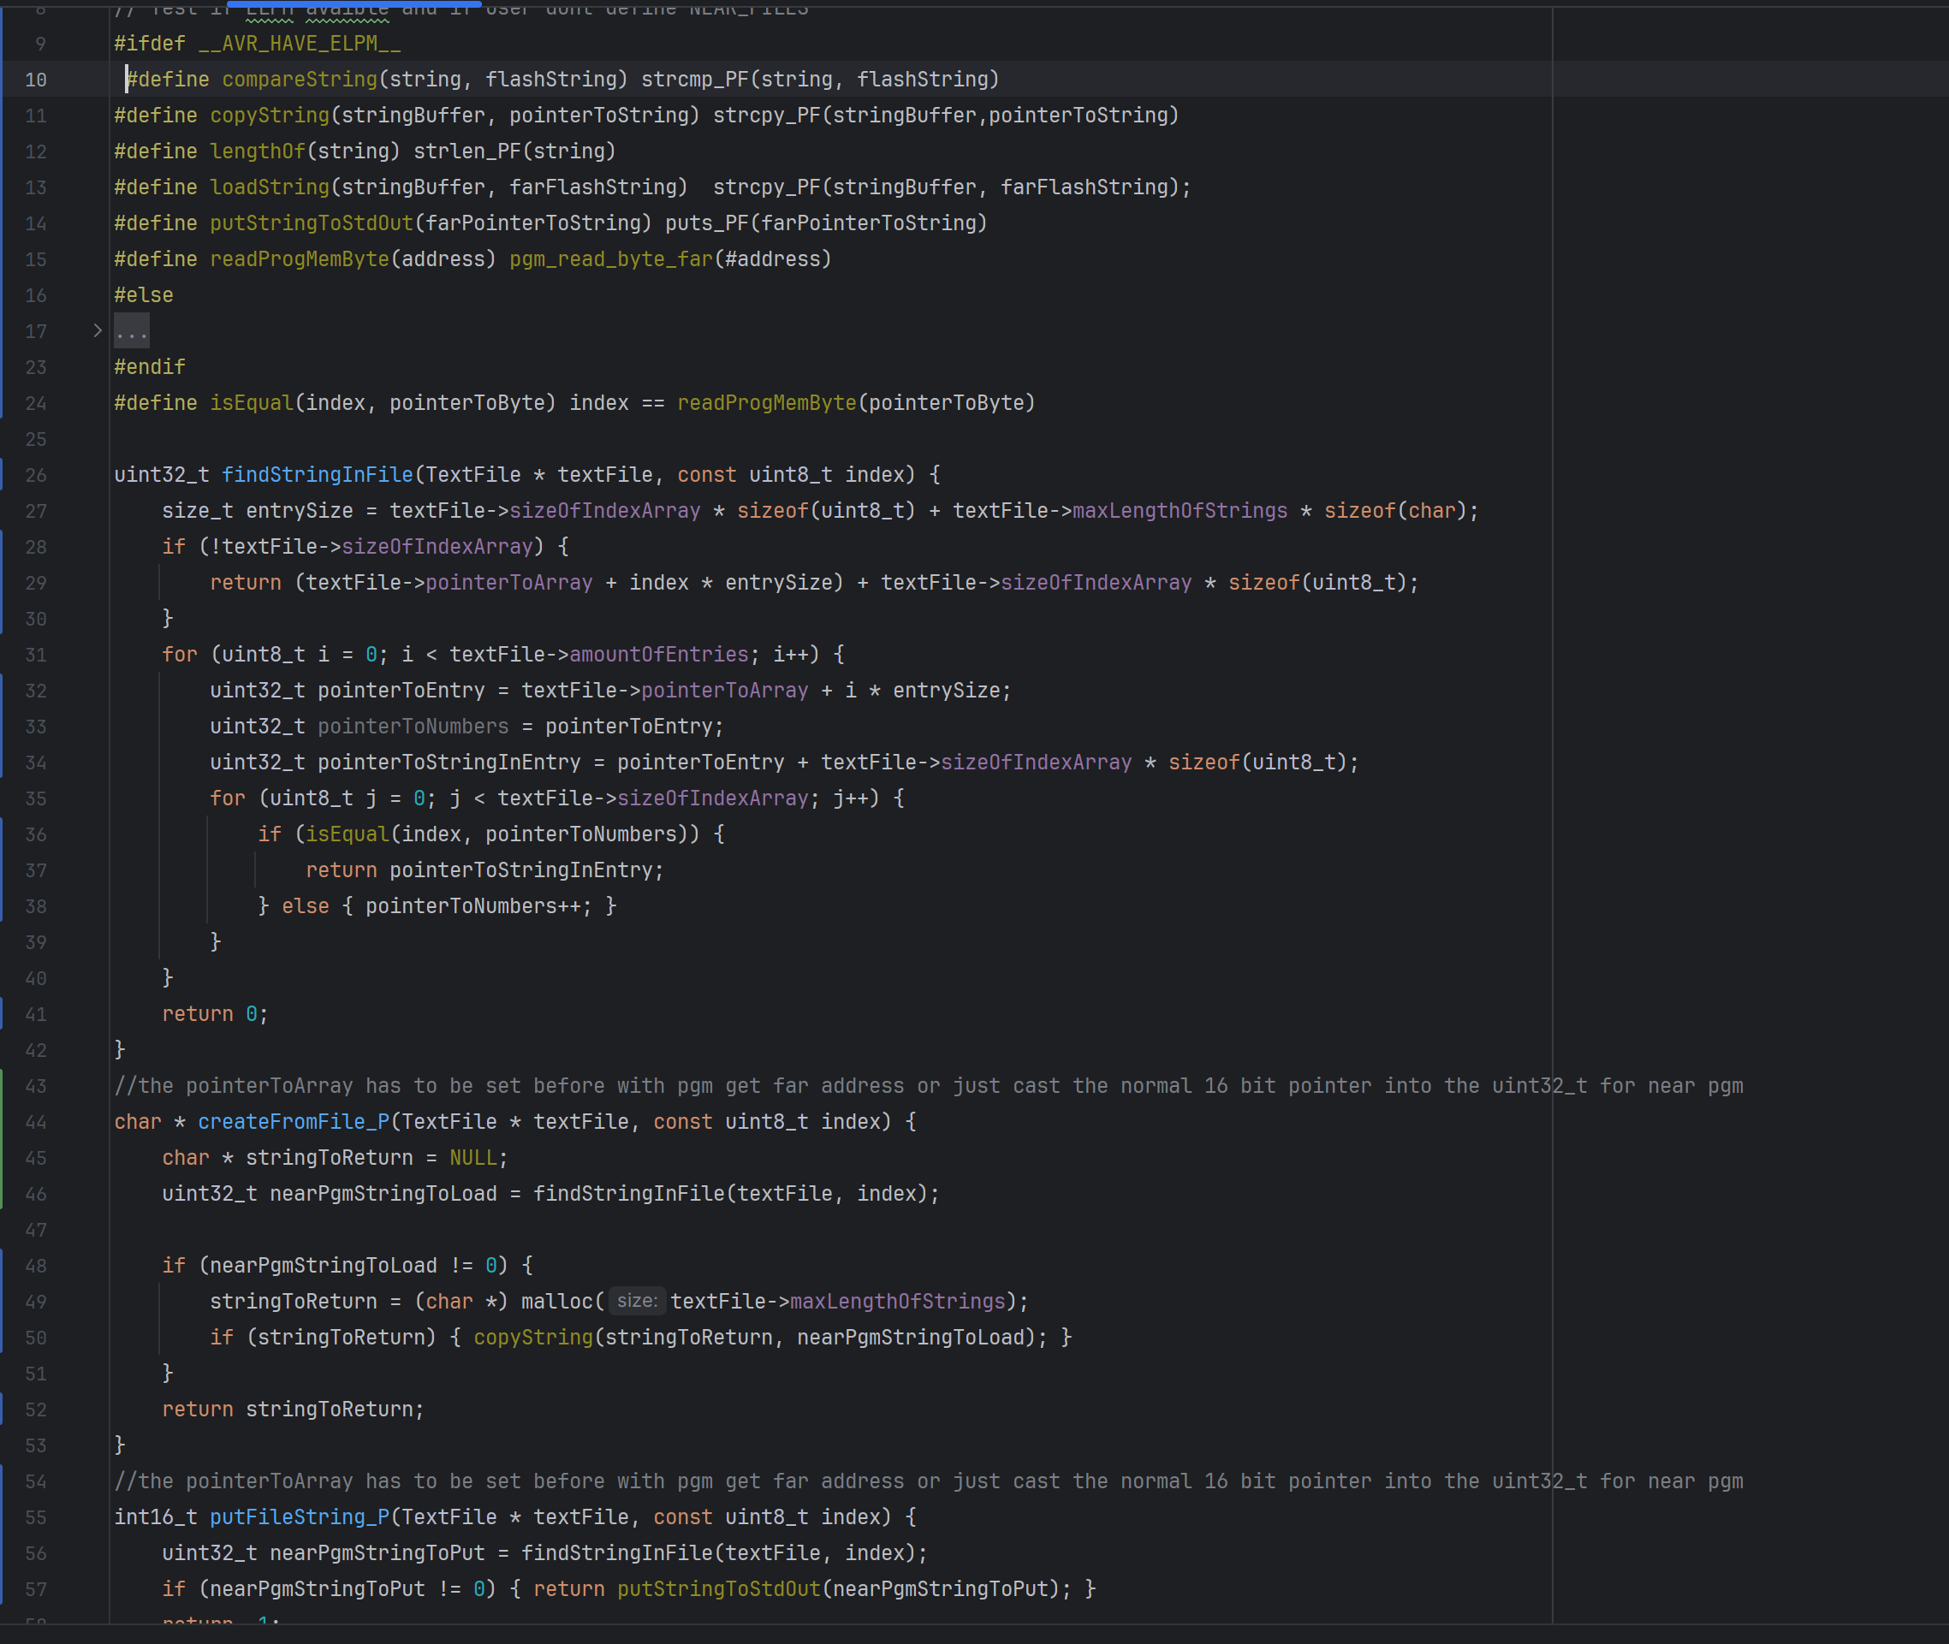Click the compareString macro definition
The width and height of the screenshot is (1949, 1644).
(x=297, y=80)
